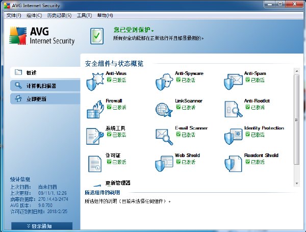Click the green check under Anti-Virus
The height and width of the screenshot is (232, 306).
point(109,80)
